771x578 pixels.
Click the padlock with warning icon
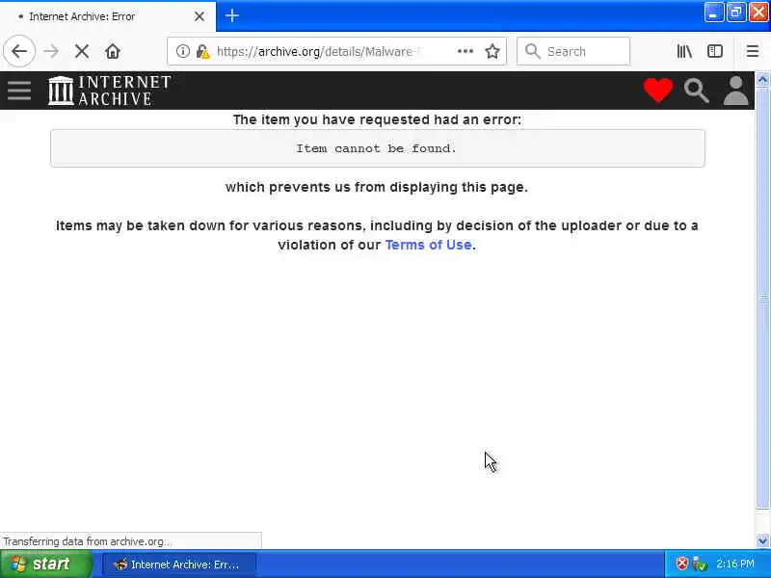click(202, 51)
